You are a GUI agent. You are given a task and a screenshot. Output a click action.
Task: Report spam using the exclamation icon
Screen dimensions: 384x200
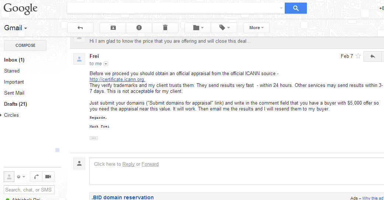tap(139, 28)
